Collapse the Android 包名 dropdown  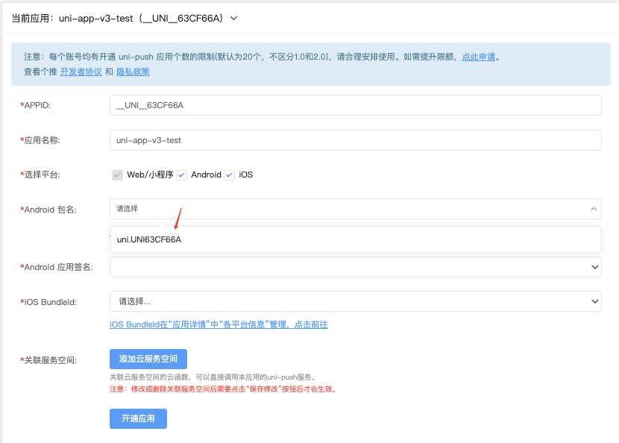pos(355,209)
